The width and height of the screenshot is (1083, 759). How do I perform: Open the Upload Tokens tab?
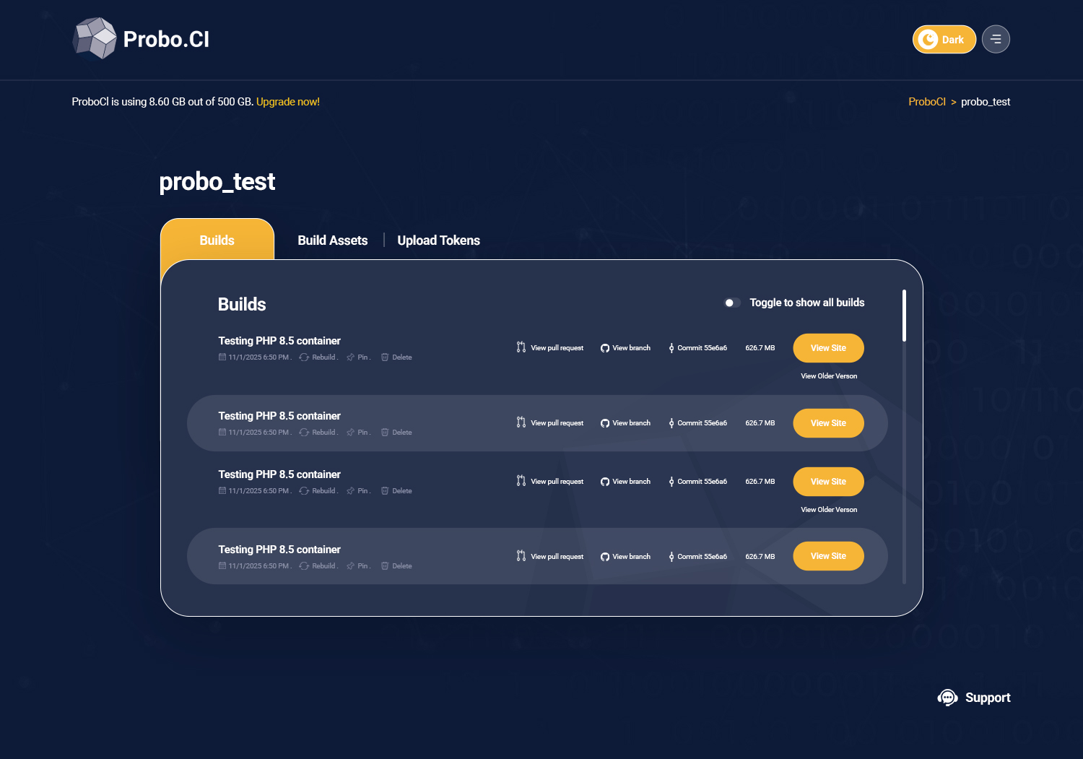tap(438, 240)
